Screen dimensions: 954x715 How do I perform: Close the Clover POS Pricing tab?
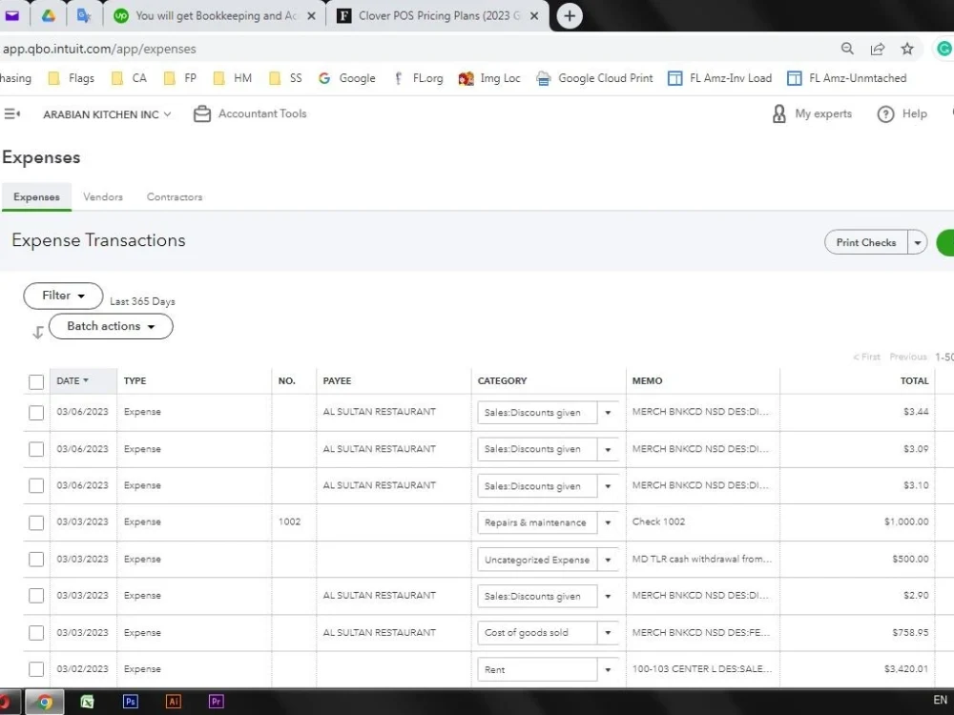pos(534,16)
